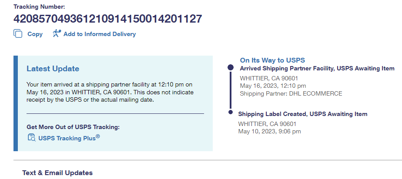Click the On Its Way to USPS heading
The width and height of the screenshot is (402, 179).
(x=272, y=60)
